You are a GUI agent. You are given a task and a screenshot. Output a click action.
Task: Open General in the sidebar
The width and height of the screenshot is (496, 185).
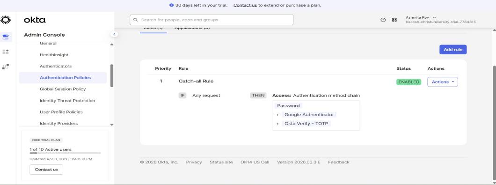tap(48, 44)
